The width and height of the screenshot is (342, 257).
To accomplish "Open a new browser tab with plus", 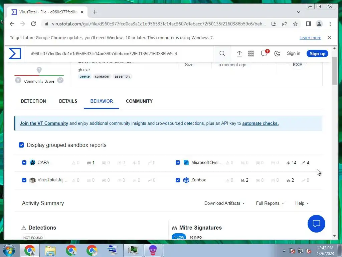I will tap(95, 12).
